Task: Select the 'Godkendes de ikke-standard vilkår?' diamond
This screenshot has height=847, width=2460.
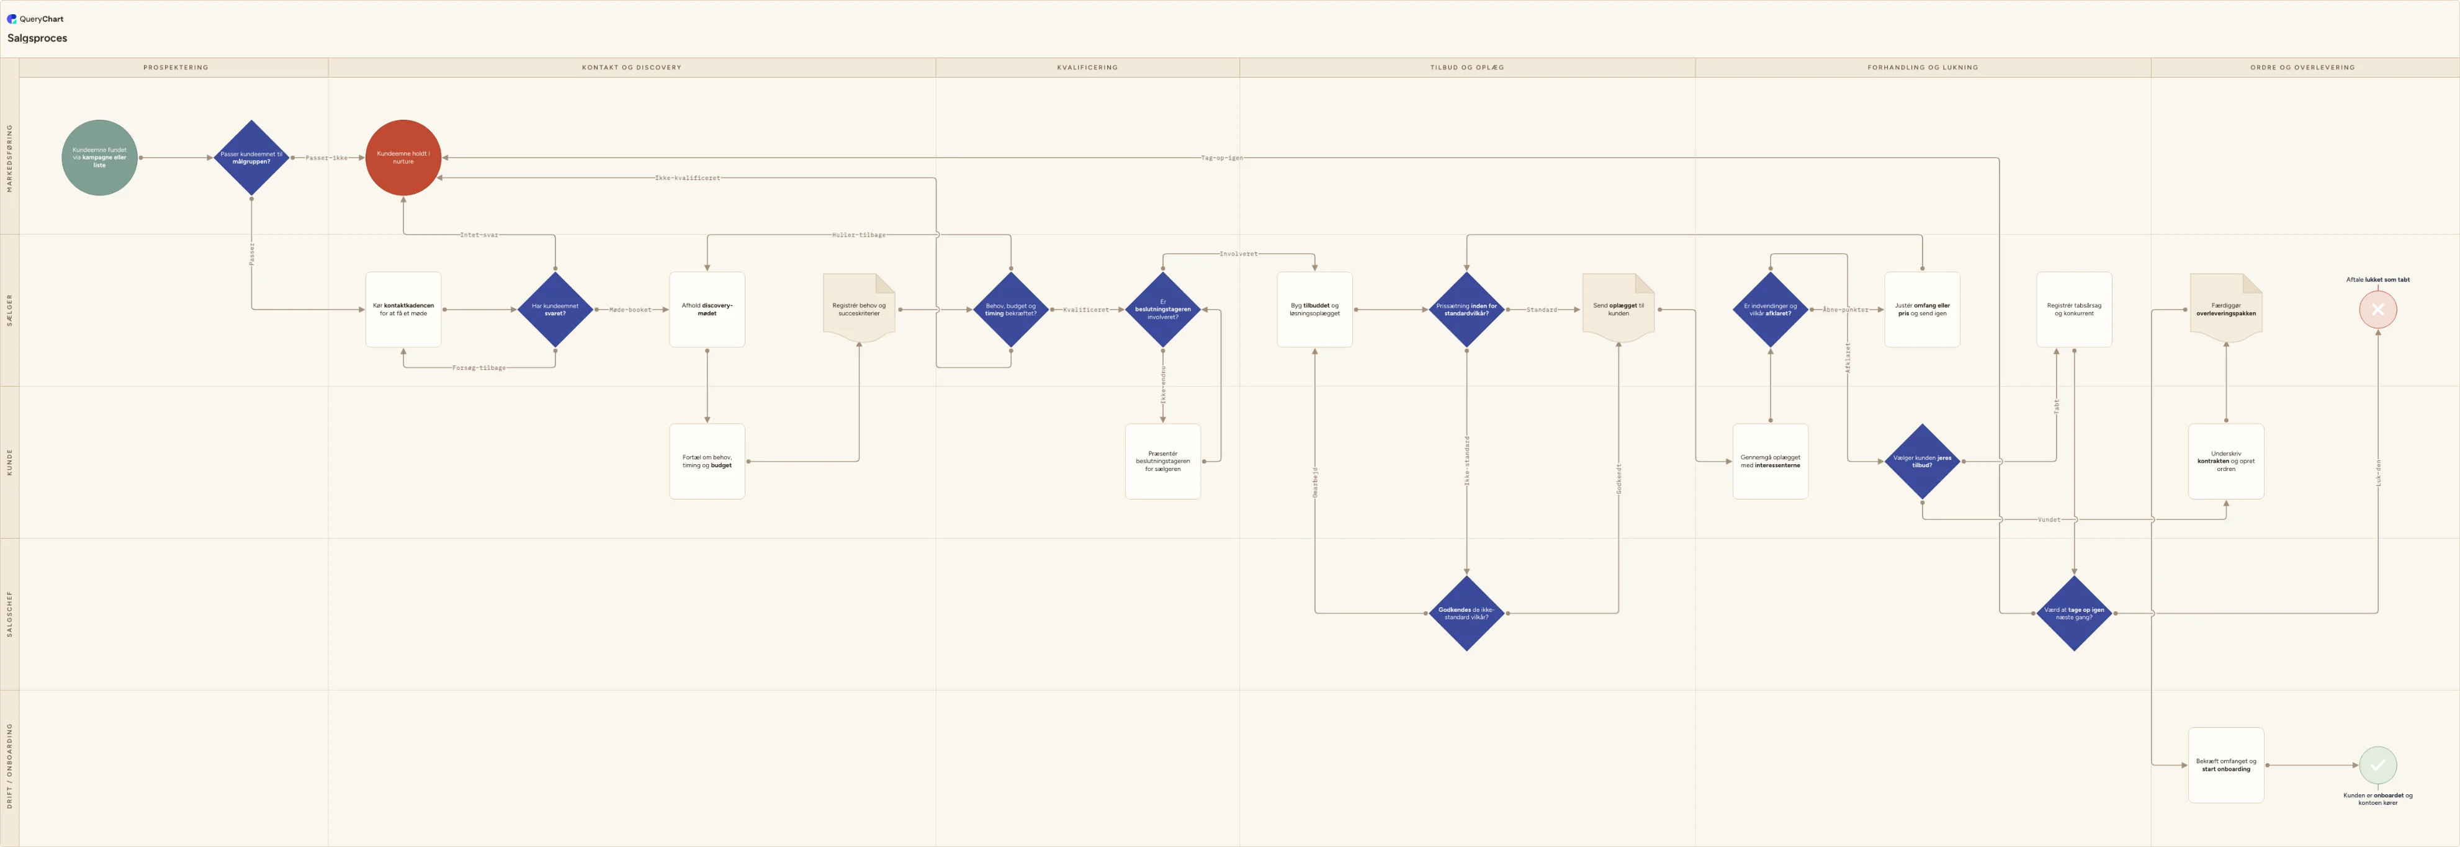Action: coord(1466,613)
